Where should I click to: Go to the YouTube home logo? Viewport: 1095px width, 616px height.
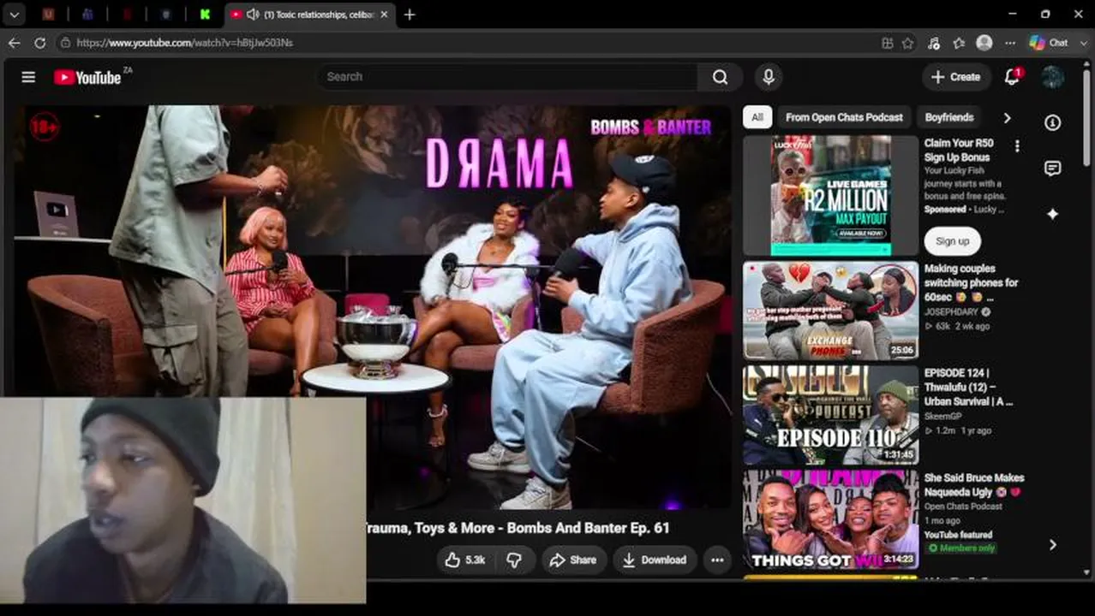pos(87,77)
